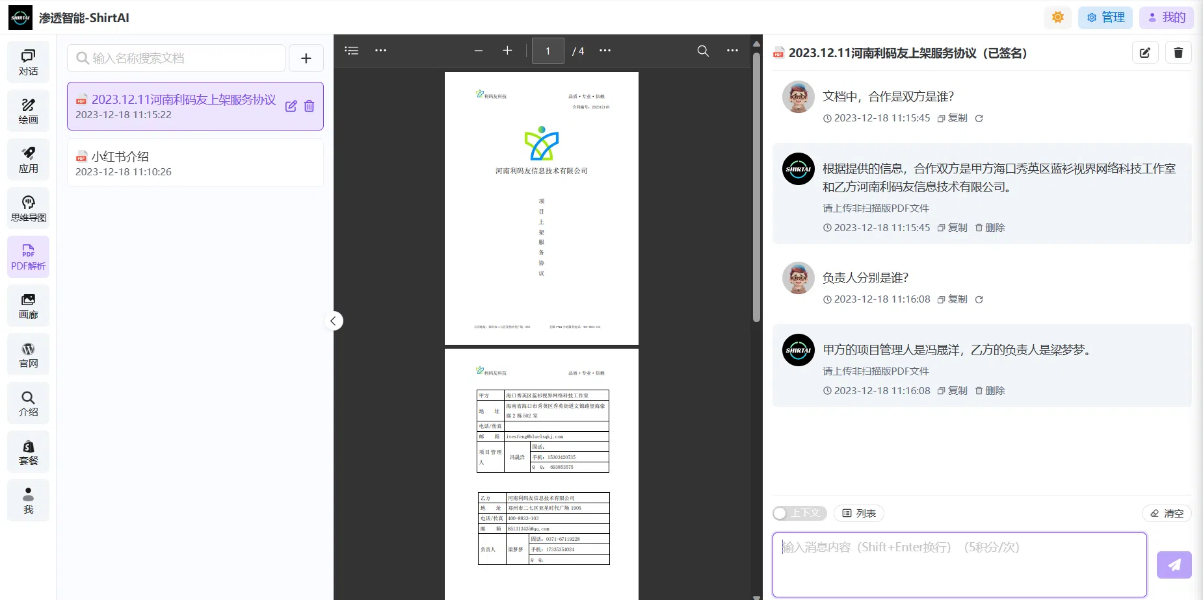Screen dimensions: 1203x600
Task: Click the 我的 account button
Action: click(1166, 18)
